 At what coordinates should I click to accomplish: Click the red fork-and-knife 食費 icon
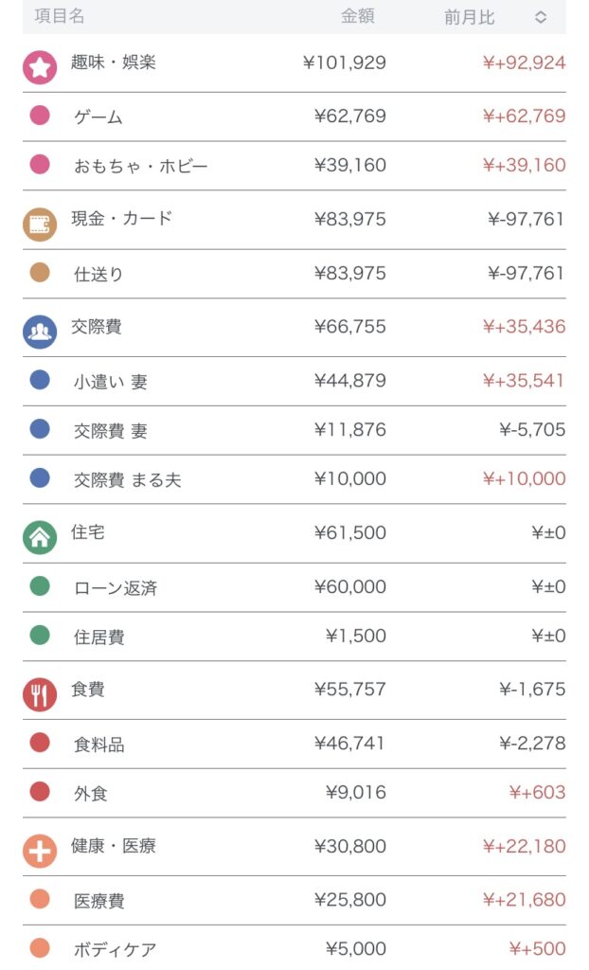[40, 694]
